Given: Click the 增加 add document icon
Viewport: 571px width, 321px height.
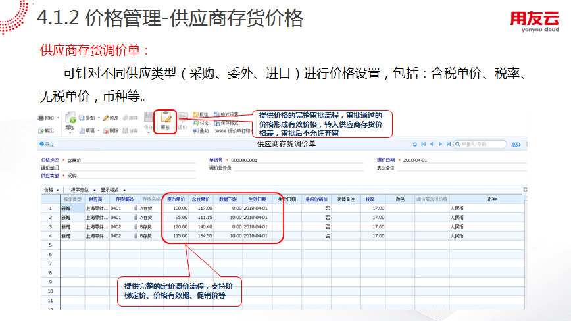Looking at the screenshot, I should [x=70, y=118].
